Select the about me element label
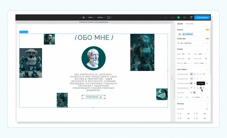The width and height of the screenshot is (227, 138). tap(24, 32)
